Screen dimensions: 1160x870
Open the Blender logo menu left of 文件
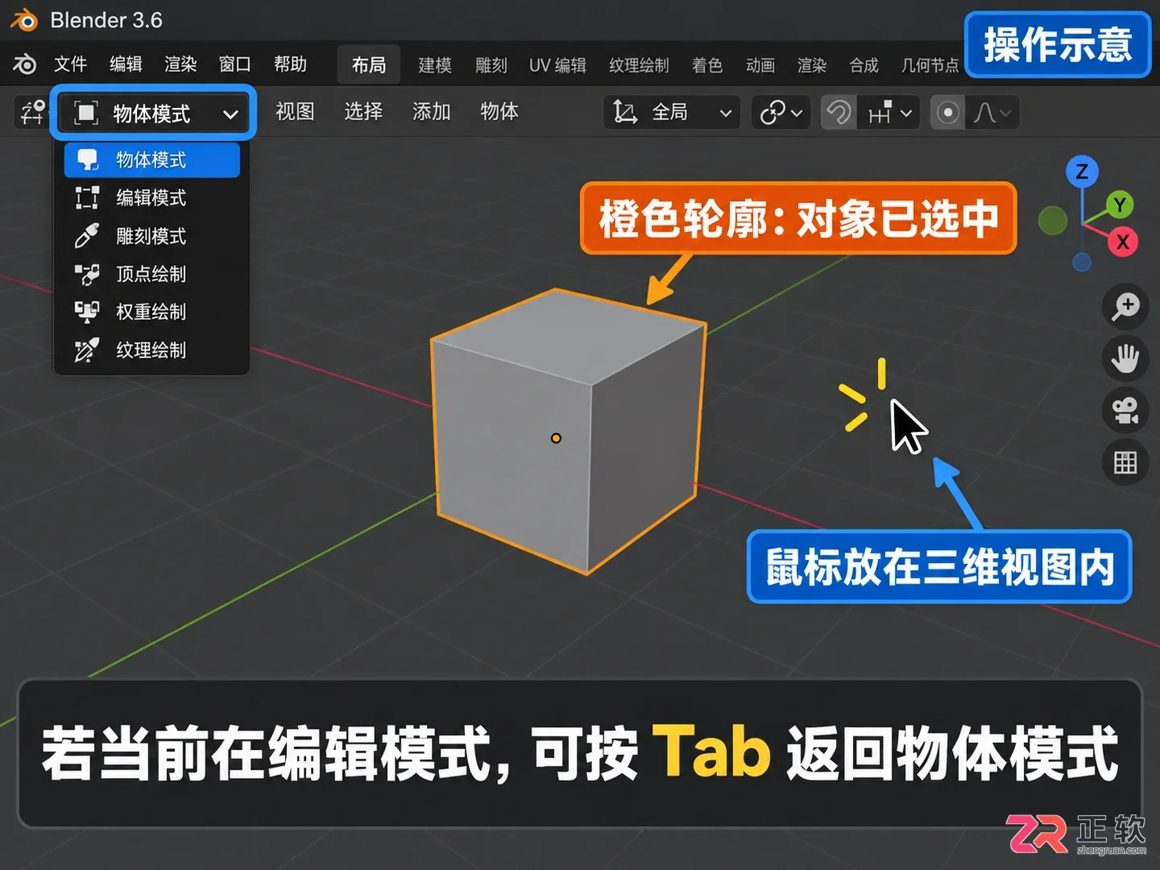[25, 64]
